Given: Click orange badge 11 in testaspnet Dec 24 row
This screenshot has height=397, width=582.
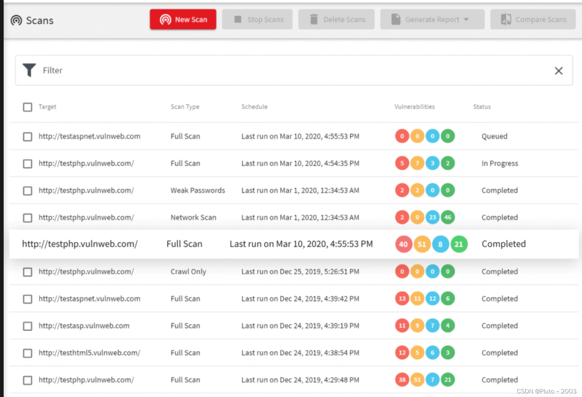Looking at the screenshot, I should [x=417, y=298].
